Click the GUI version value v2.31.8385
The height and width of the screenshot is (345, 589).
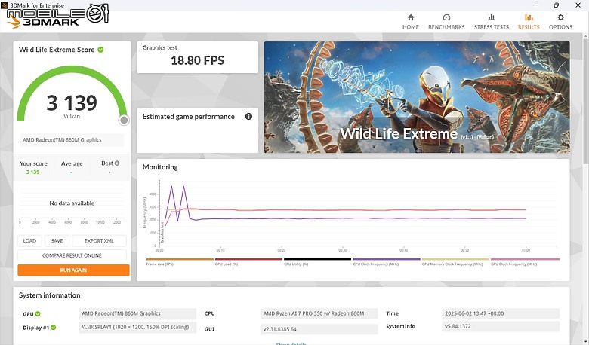319,329
